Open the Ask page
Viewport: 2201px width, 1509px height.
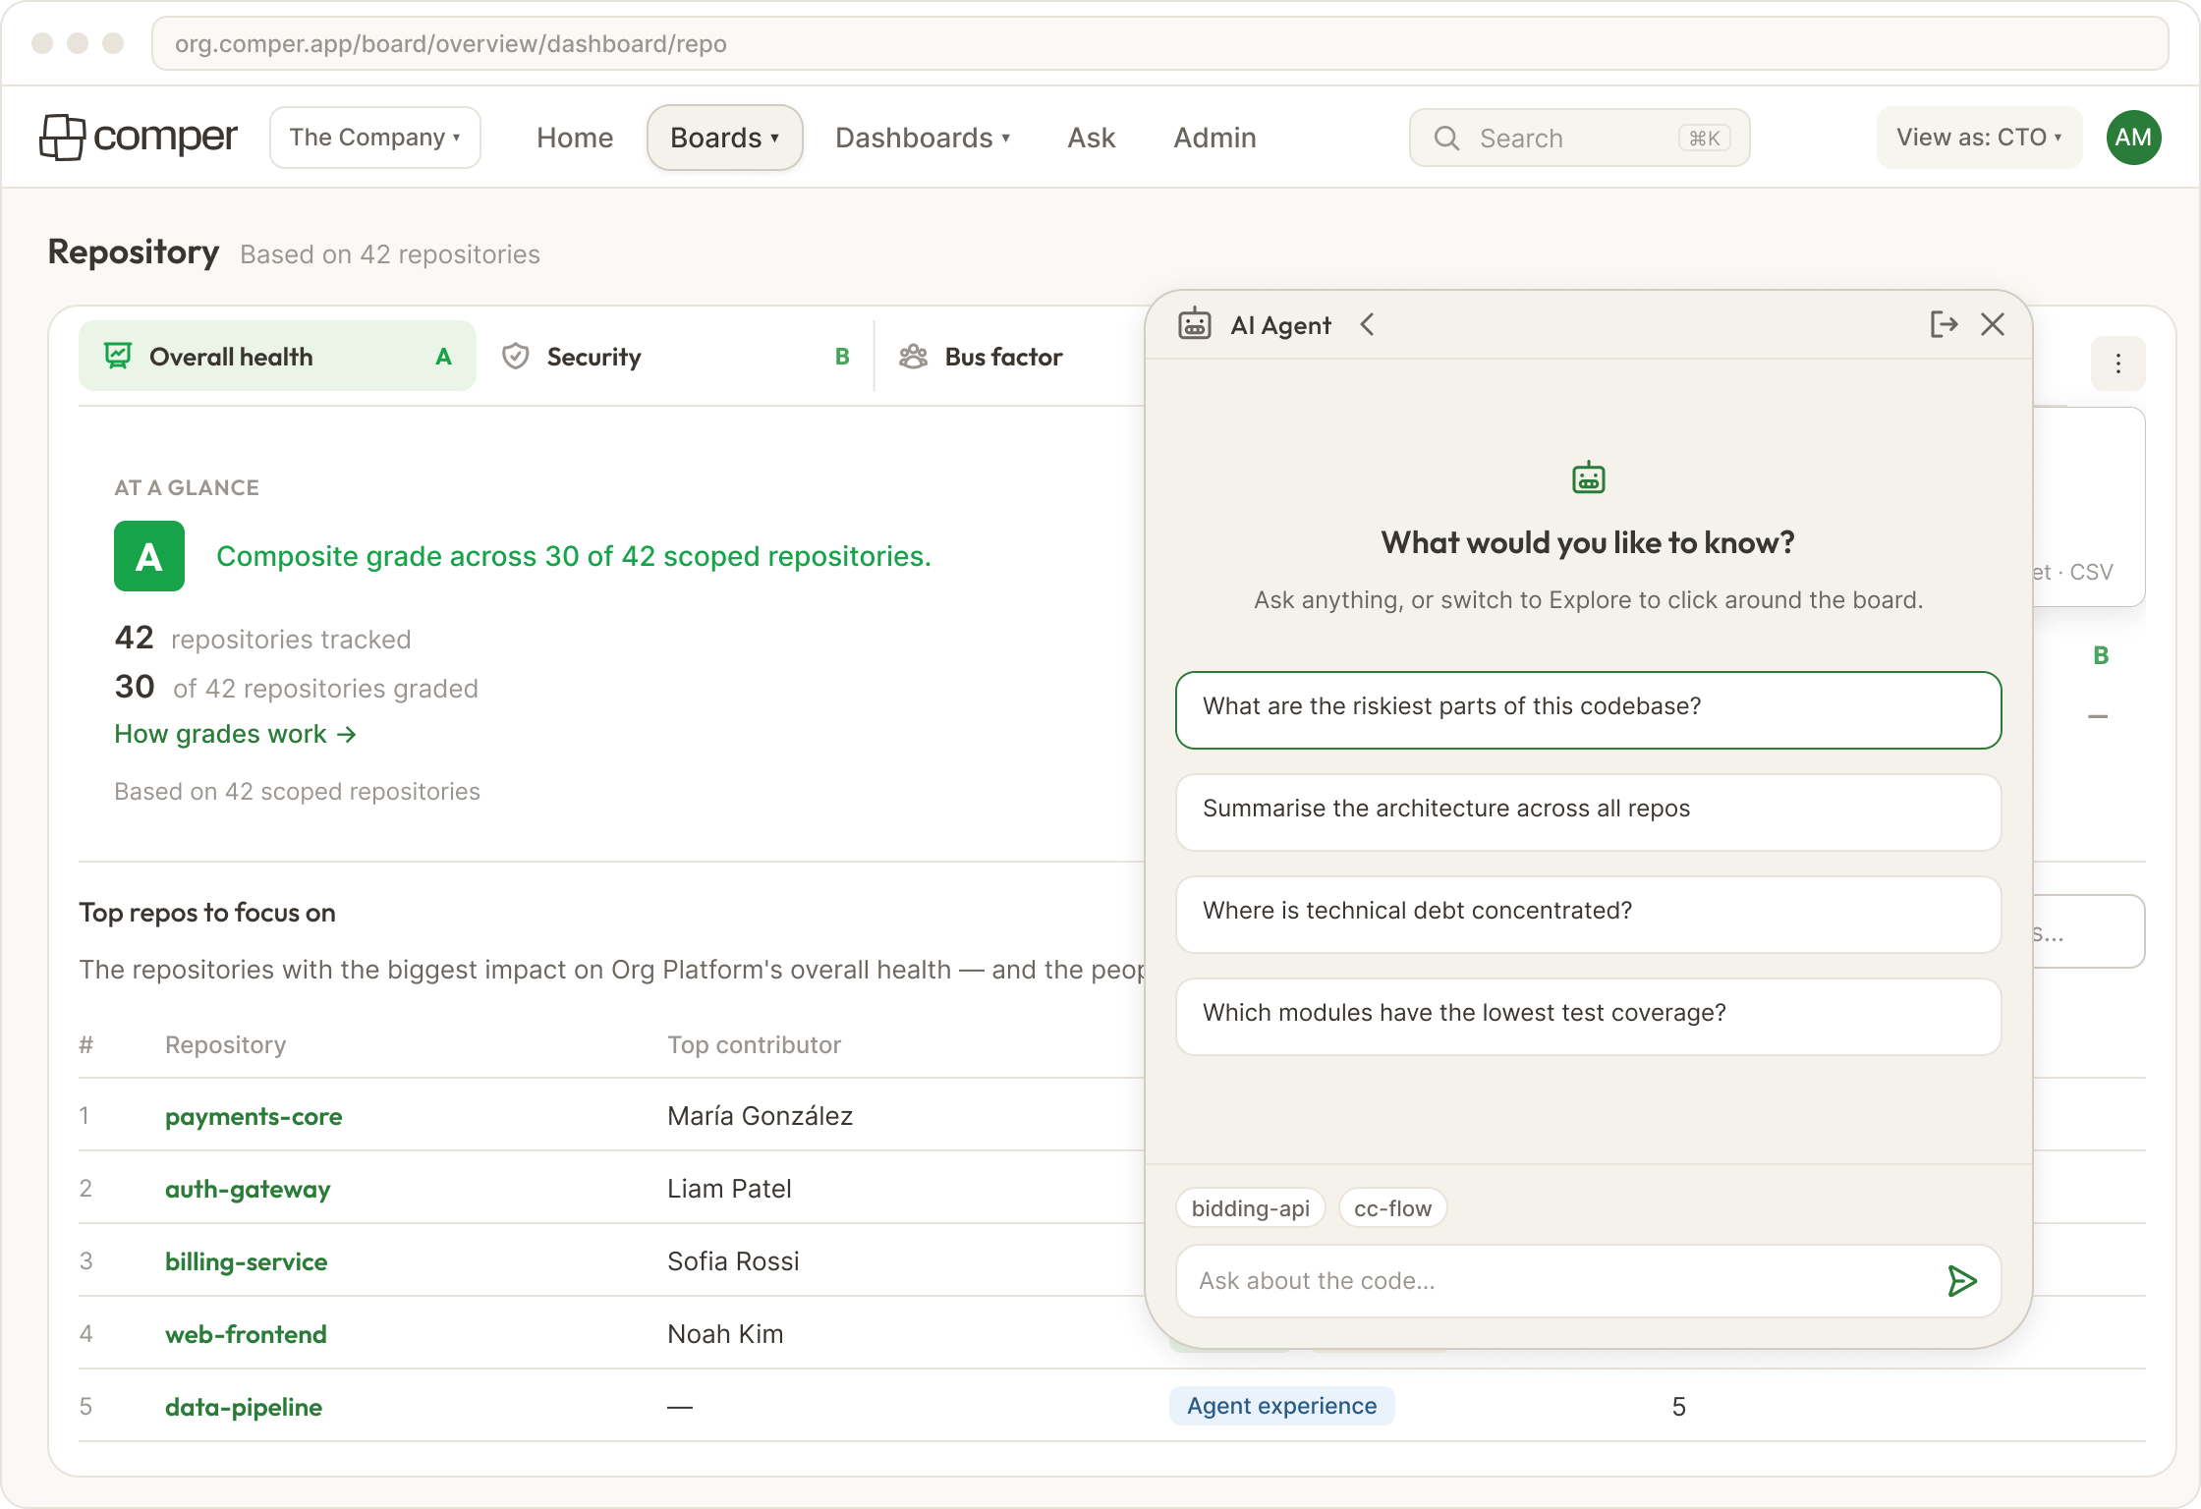[x=1092, y=138]
